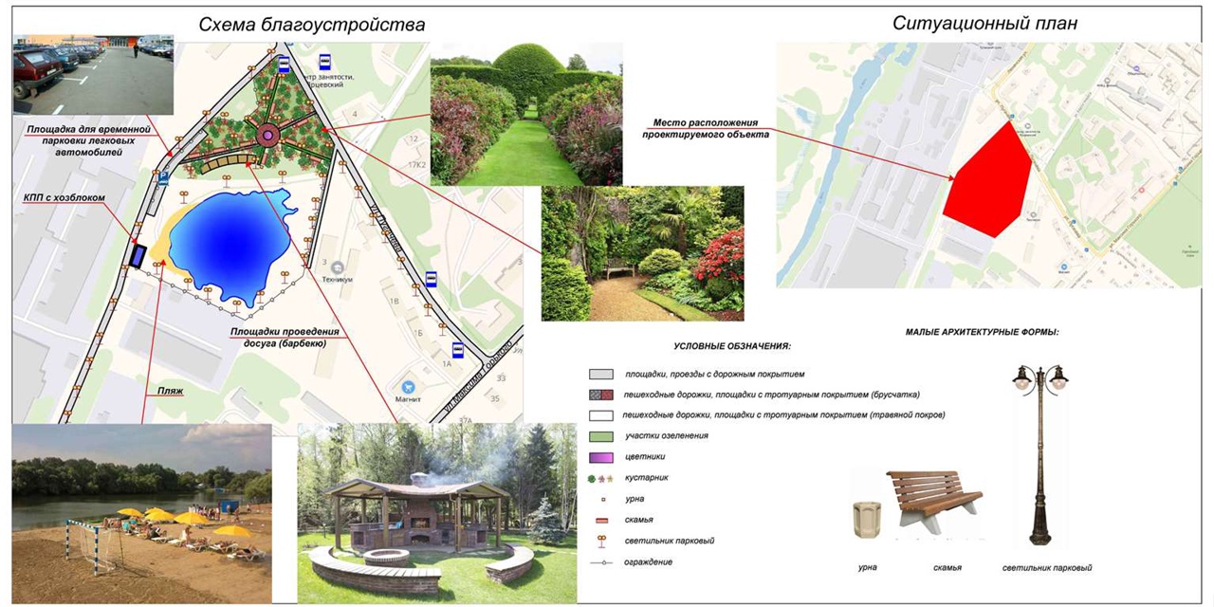The image size is (1214, 607).
Task: Click the park street lamp image
Action: tap(1039, 455)
